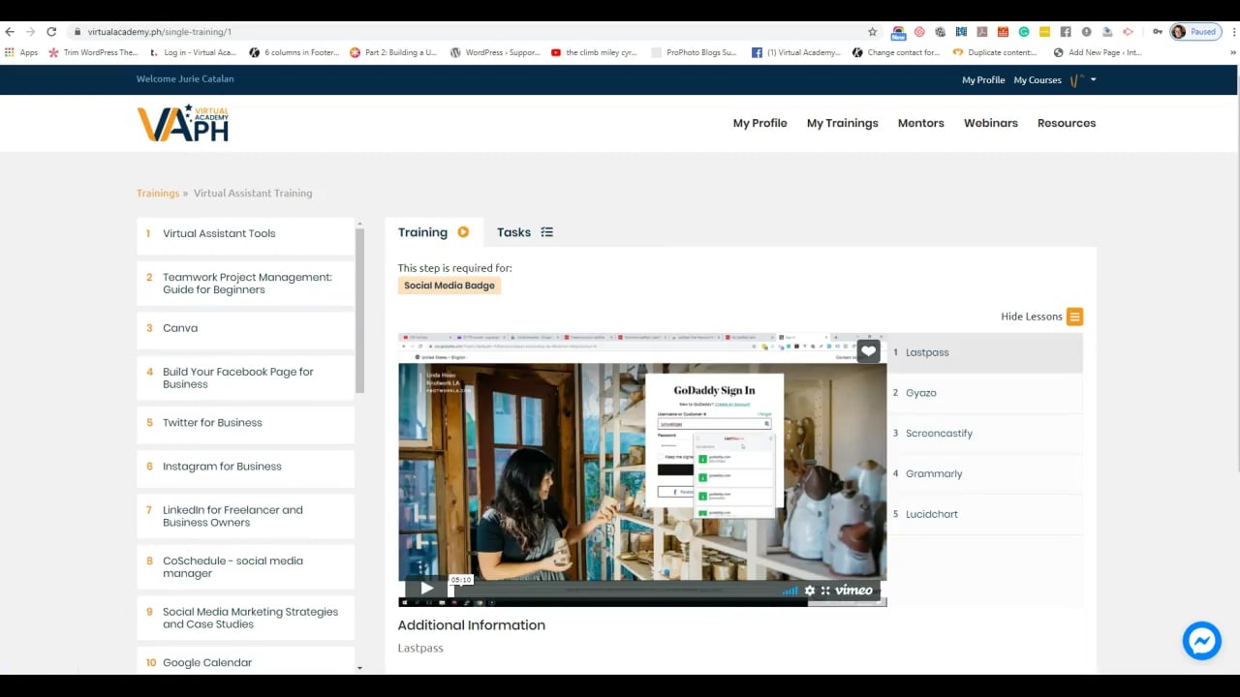Viewport: 1240px width, 697px height.
Task: Go to Mentors in the main navigation
Action: [920, 123]
